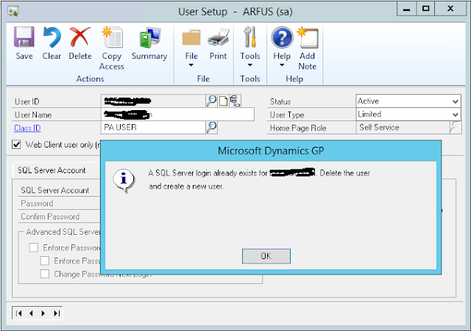Expand the File dropdown arrow

(x=191, y=65)
